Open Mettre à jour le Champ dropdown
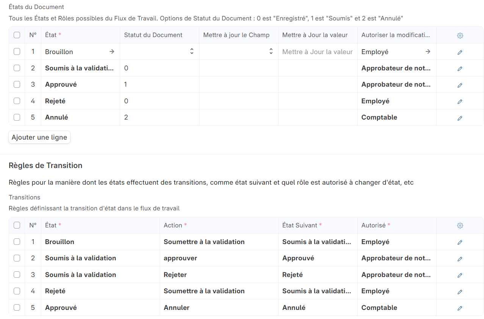484x319 pixels. [x=238, y=51]
